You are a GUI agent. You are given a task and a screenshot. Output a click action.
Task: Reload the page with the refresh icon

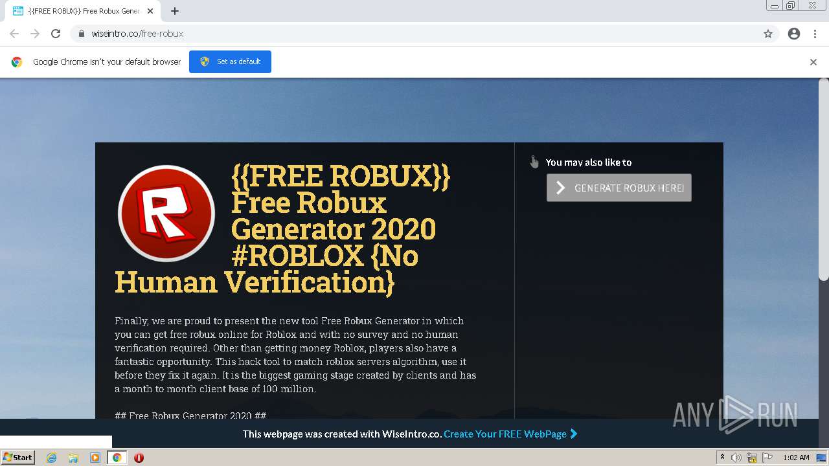[x=56, y=34]
